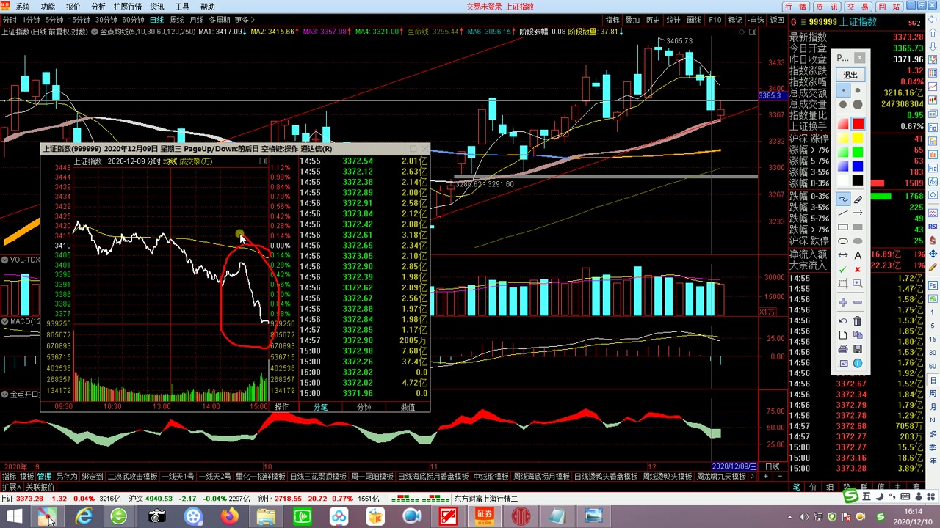This screenshot has width=940, height=528.
Task: Open the 多周期 multi-period view
Action: [220, 20]
